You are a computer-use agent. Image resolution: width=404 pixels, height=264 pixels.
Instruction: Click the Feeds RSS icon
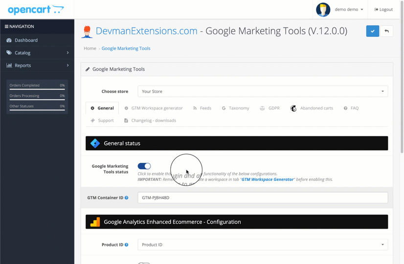(195, 108)
